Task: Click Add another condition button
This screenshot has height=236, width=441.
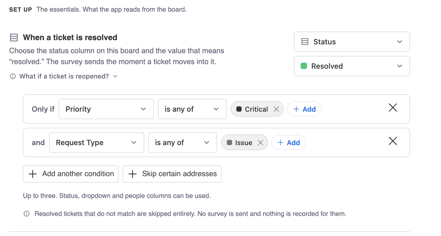Action: click(x=71, y=174)
